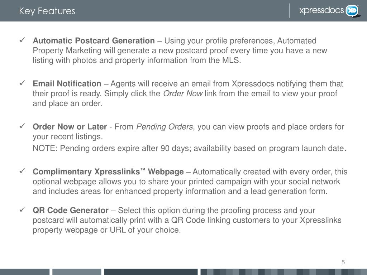Click the italic Order Now text
Screen dimensions: 367x275
pyautogui.click(x=182, y=93)
